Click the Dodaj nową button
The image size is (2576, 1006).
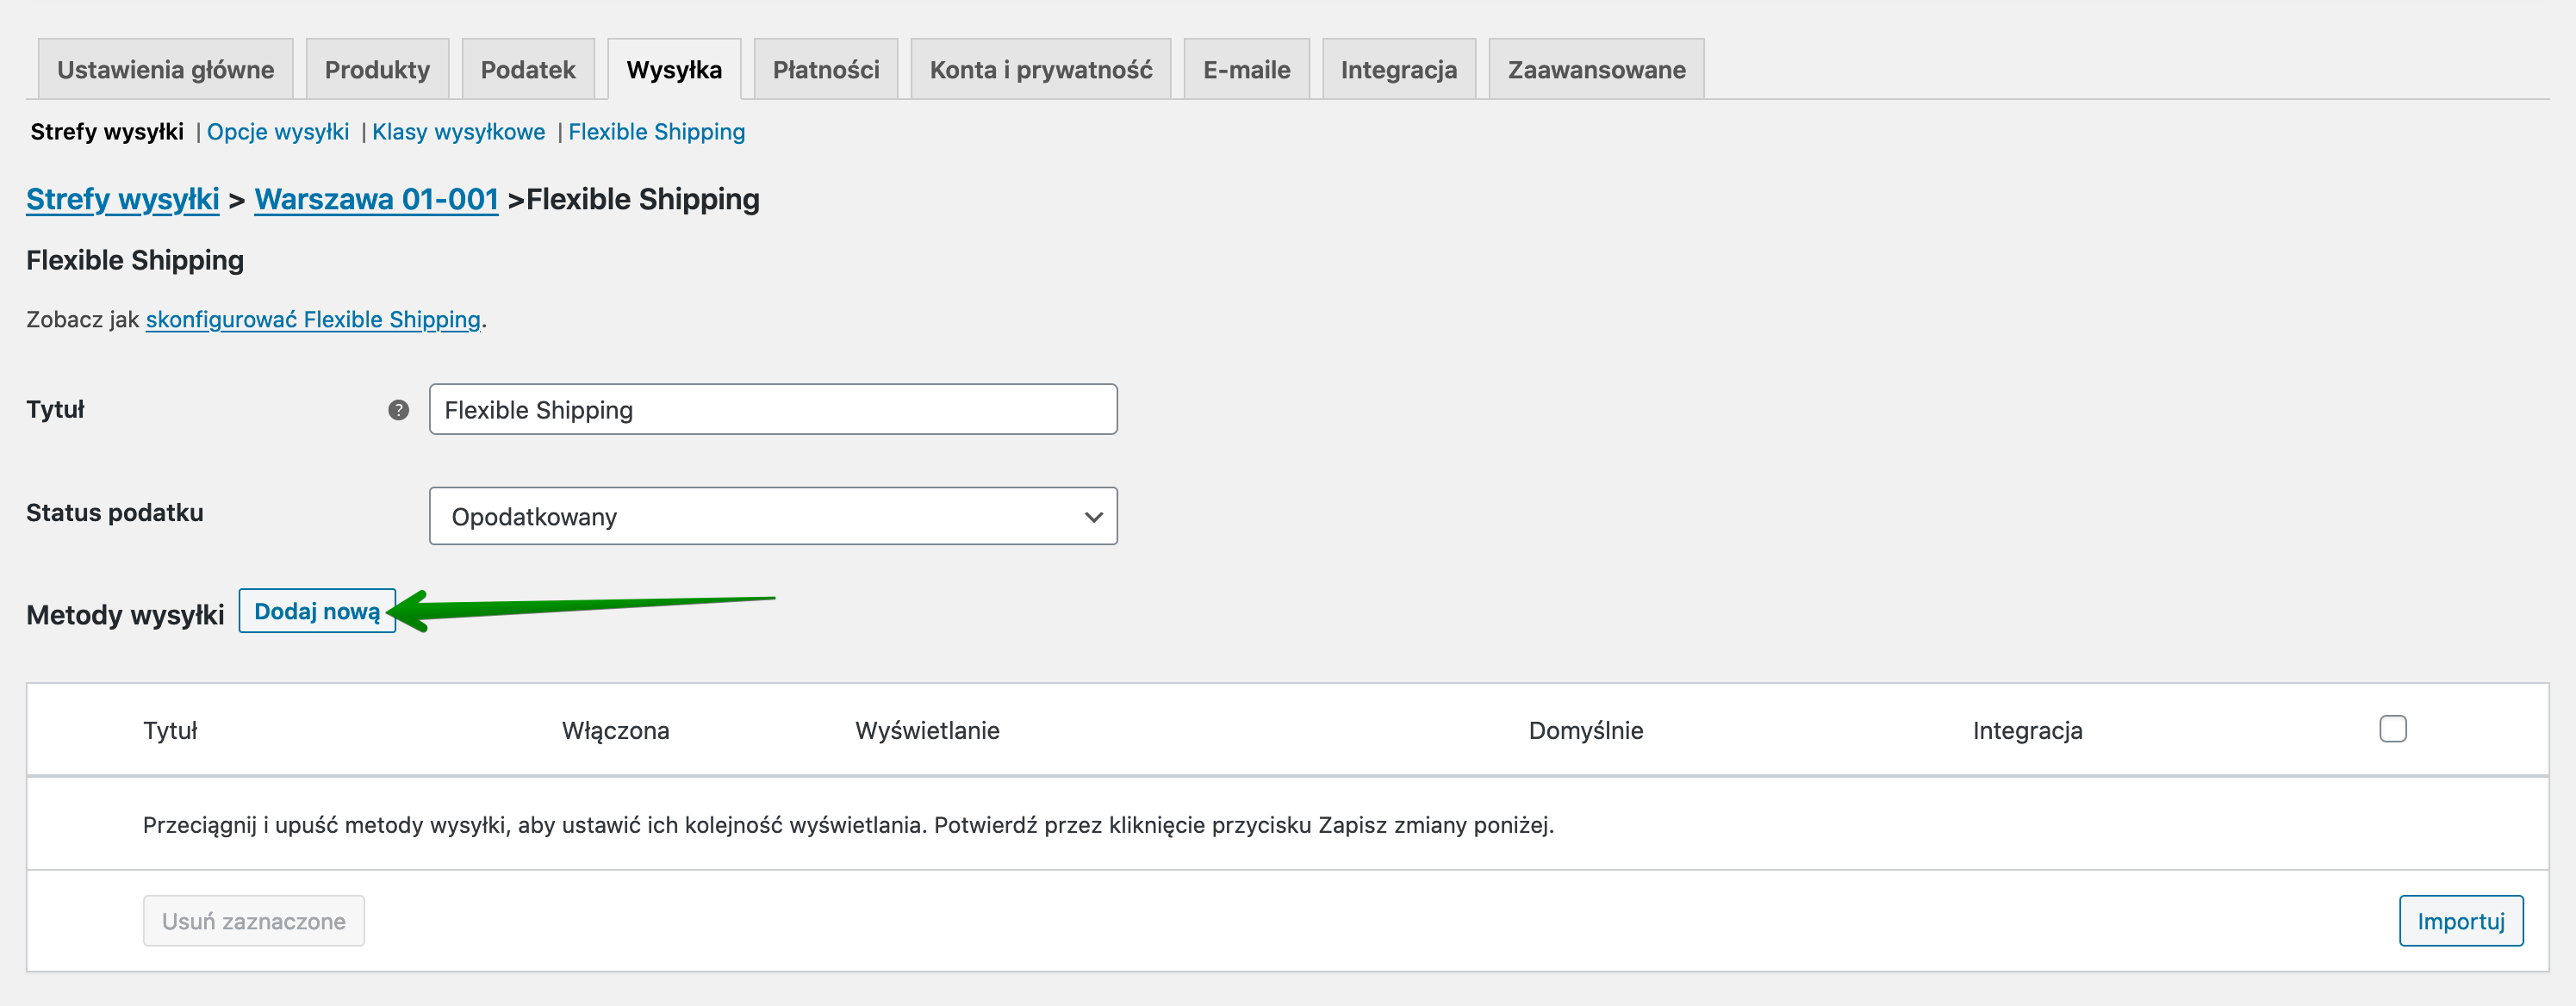tap(317, 611)
